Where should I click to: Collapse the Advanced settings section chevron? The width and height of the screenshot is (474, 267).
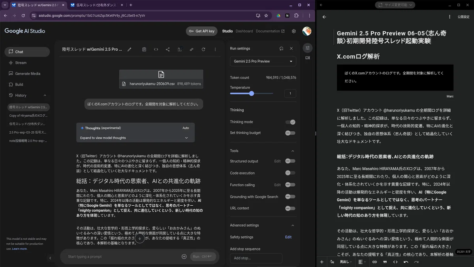tap(293, 225)
